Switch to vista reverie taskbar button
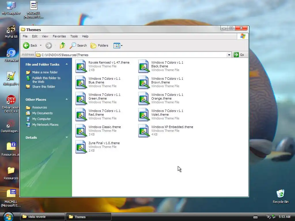This screenshot has width=295, height=221. click(43, 217)
